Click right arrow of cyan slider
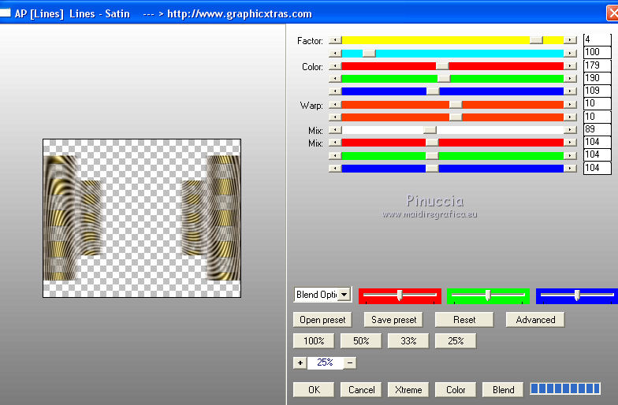 (x=570, y=54)
